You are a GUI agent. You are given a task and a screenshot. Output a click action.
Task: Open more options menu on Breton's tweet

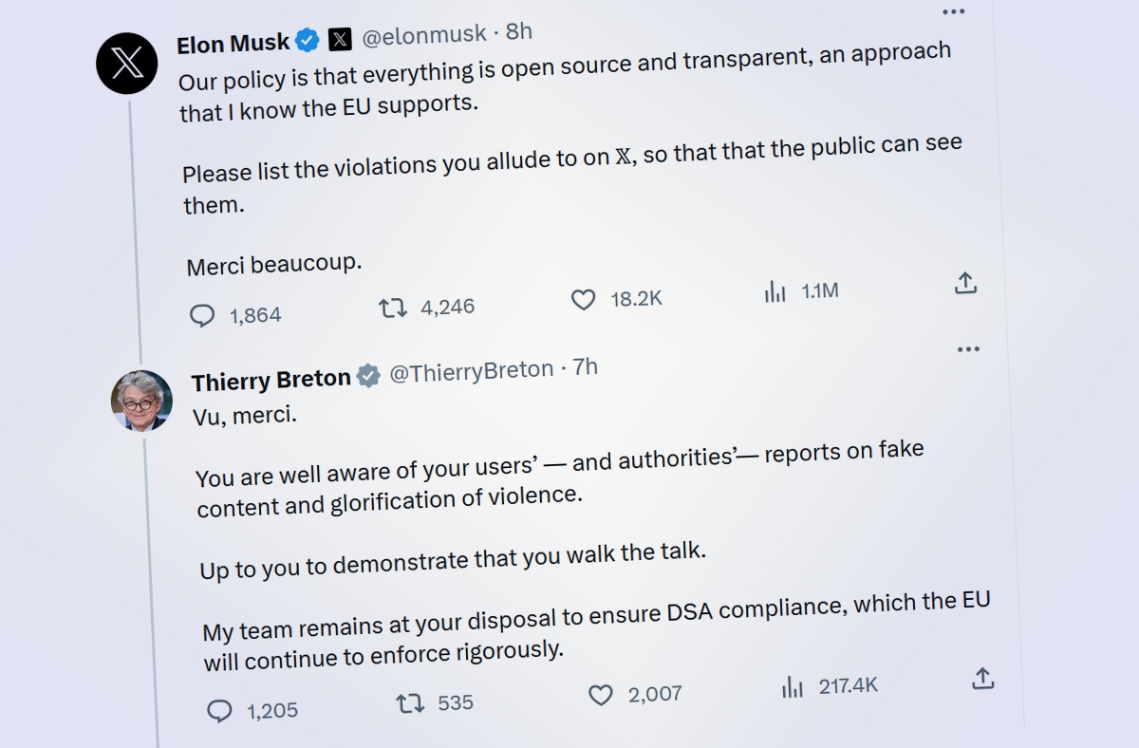968,349
